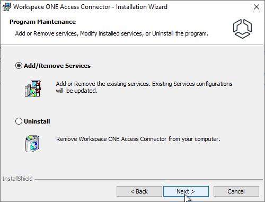Cancel the installation wizard

236,191
